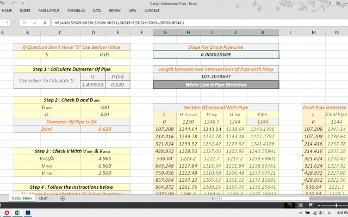This screenshot has height=217, width=348.
Task: Switch to the Chart sheet tab
Action: pos(43,198)
